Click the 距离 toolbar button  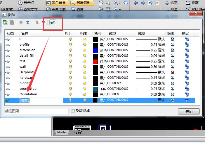point(192,3)
